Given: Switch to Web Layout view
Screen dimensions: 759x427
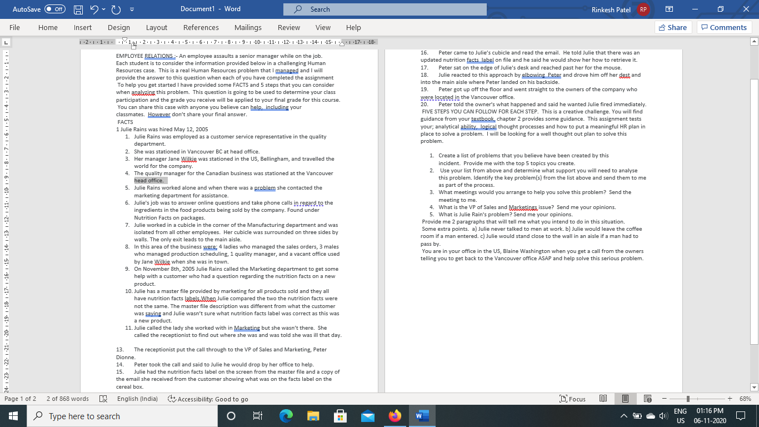Looking at the screenshot, I should pyautogui.click(x=648, y=399).
